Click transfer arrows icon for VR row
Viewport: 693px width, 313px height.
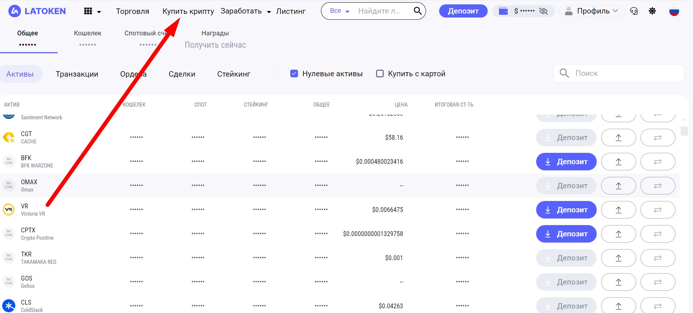click(x=658, y=210)
